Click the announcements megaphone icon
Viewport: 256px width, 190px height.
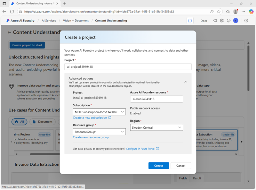point(215,21)
